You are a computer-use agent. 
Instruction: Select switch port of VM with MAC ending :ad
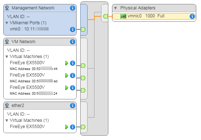point(83,78)
